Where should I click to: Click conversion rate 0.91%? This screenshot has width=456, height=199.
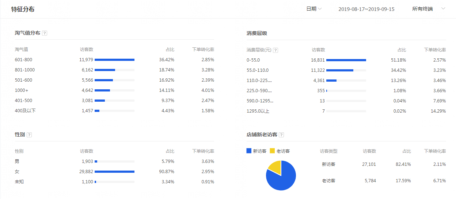coord(208,182)
